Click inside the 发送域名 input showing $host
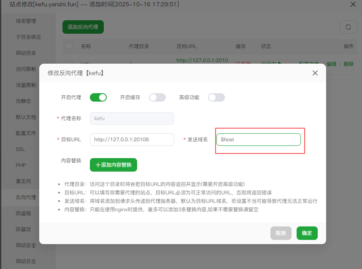362x269 pixels. click(259, 140)
